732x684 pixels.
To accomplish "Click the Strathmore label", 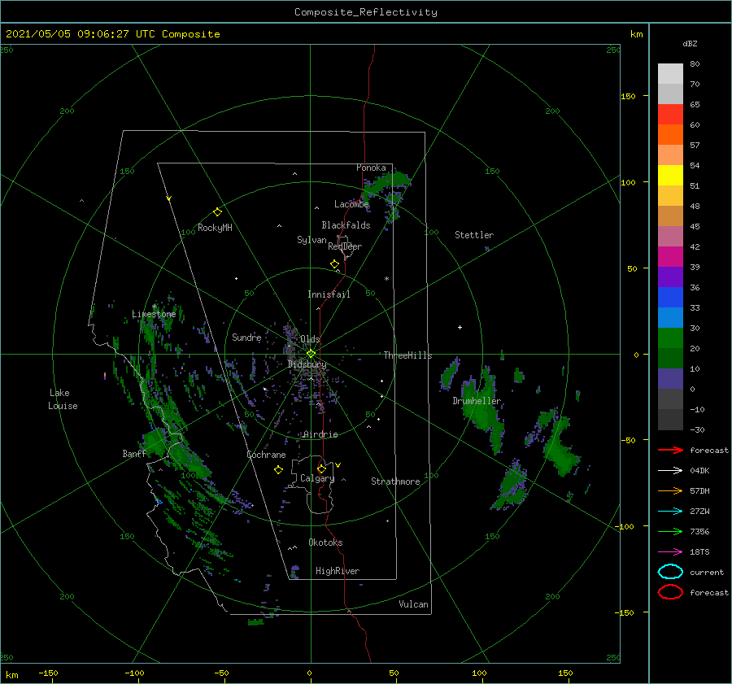I will pos(395,481).
